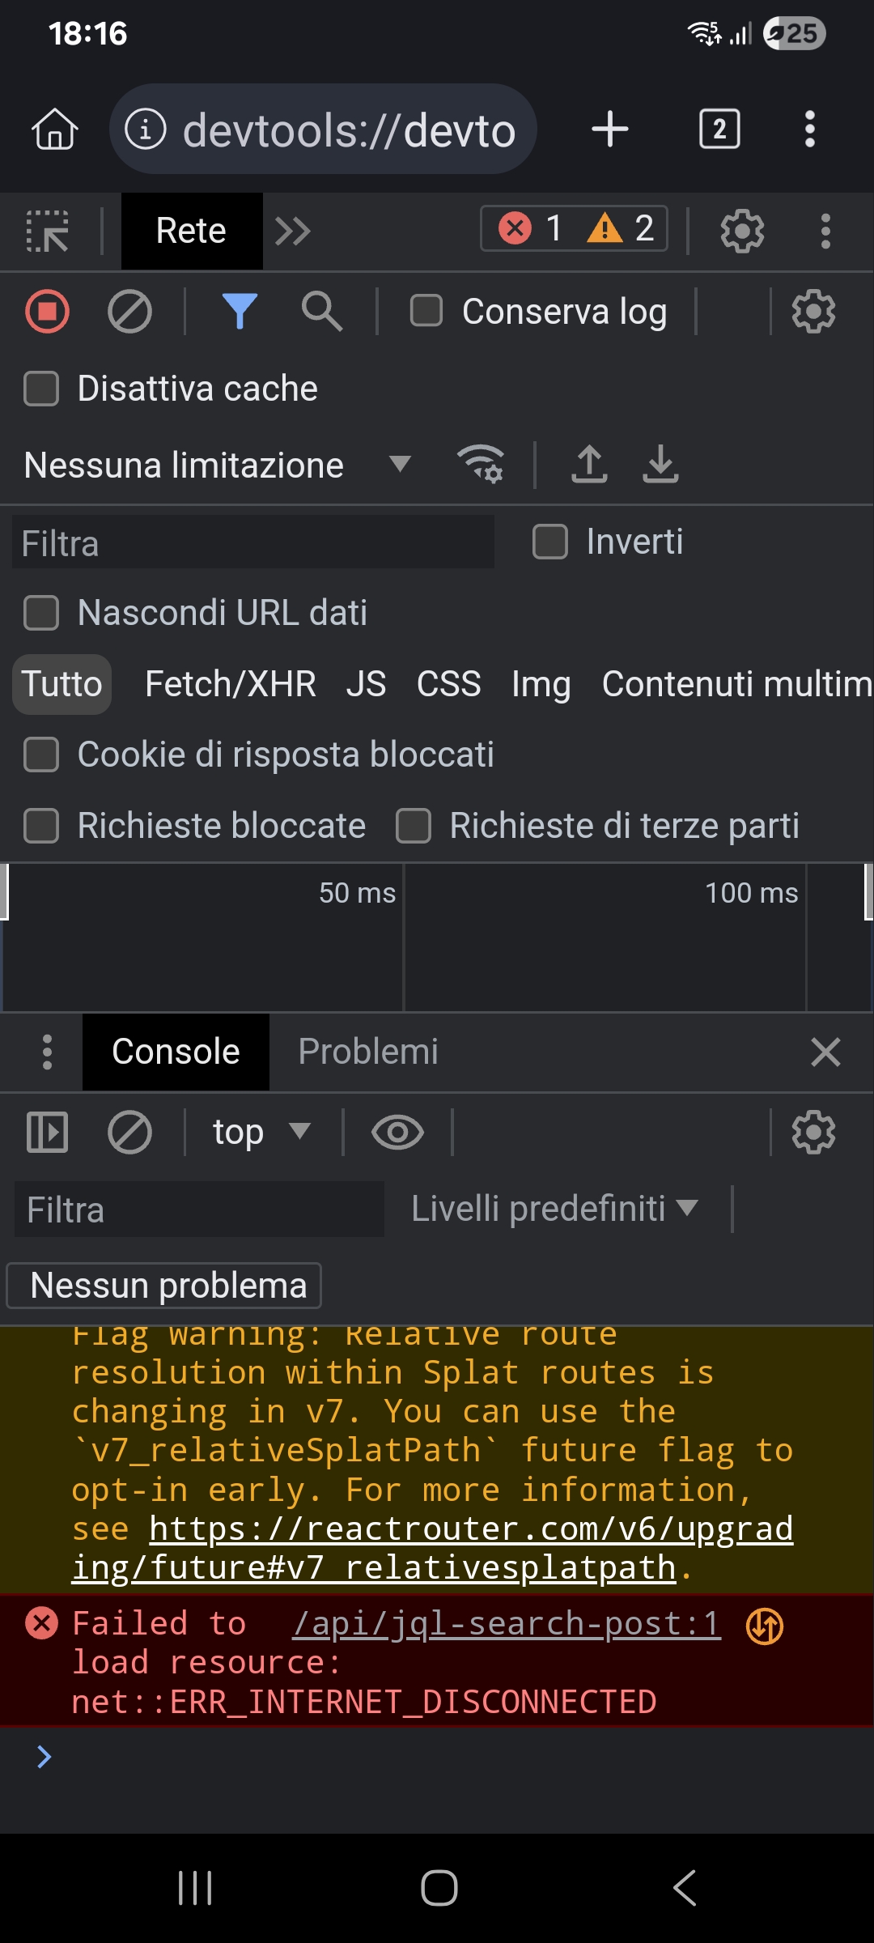Check the Nascondi URL dati option
874x1943 pixels.
41,613
